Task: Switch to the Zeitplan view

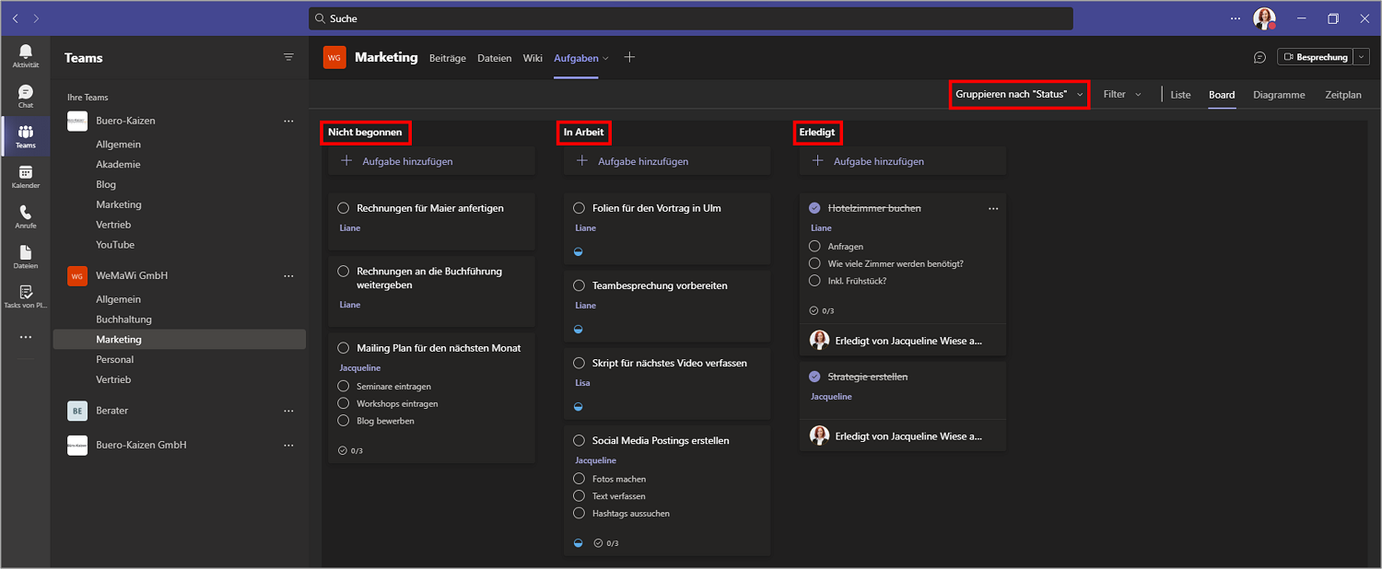Action: 1343,95
